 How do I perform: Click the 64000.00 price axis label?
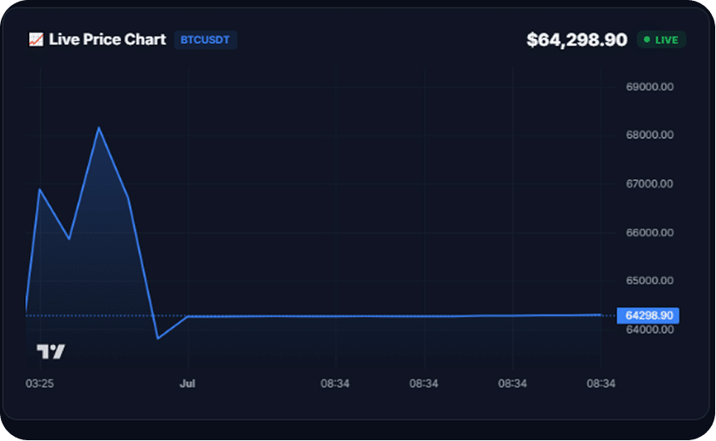click(x=649, y=329)
